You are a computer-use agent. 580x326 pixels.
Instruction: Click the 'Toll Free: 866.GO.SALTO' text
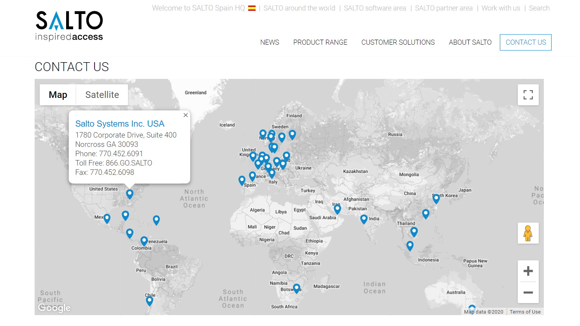(114, 163)
